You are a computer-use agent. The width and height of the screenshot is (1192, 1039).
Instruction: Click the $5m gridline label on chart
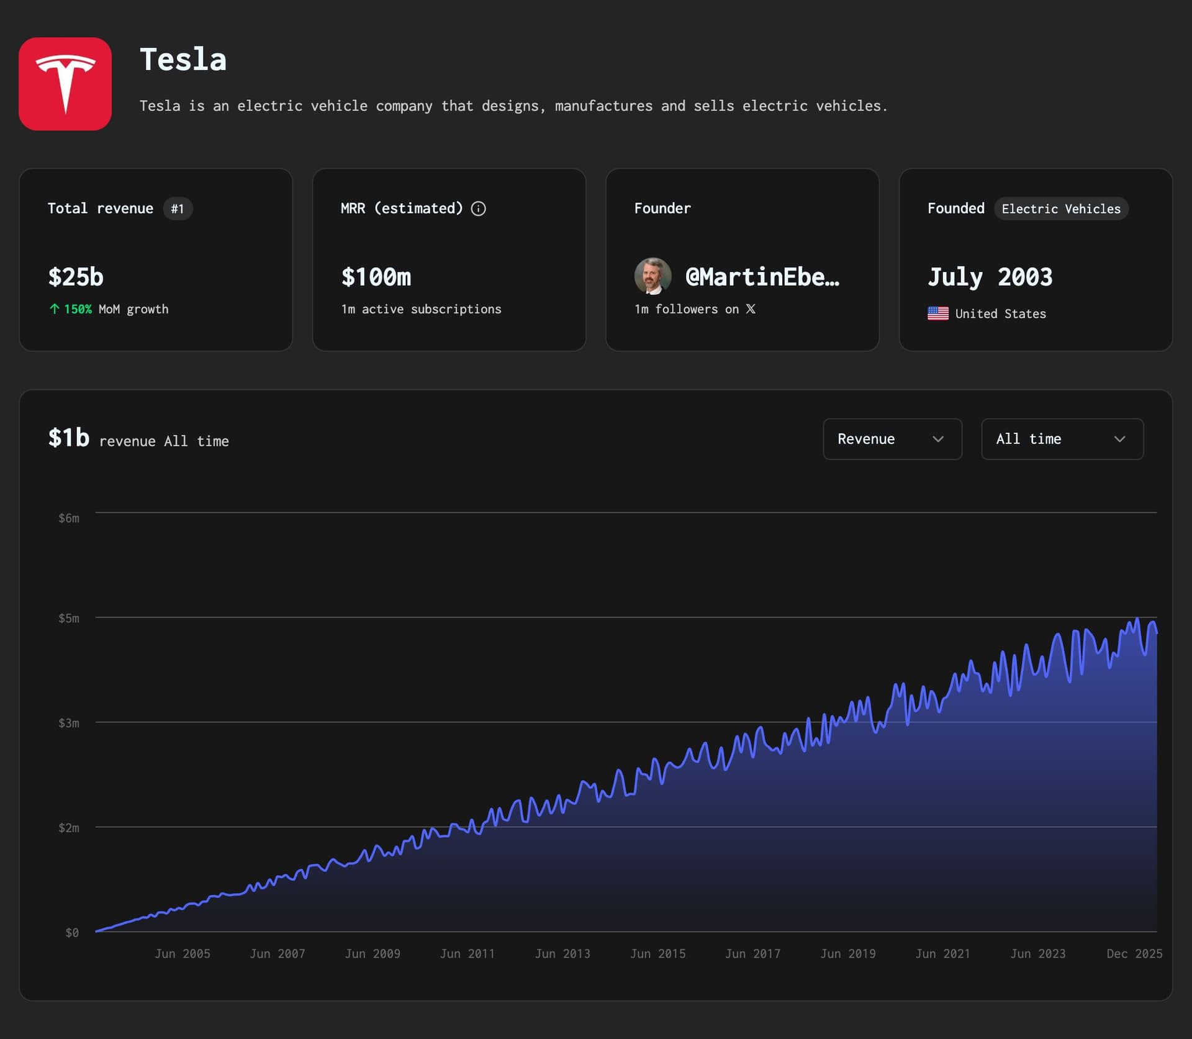(69, 618)
